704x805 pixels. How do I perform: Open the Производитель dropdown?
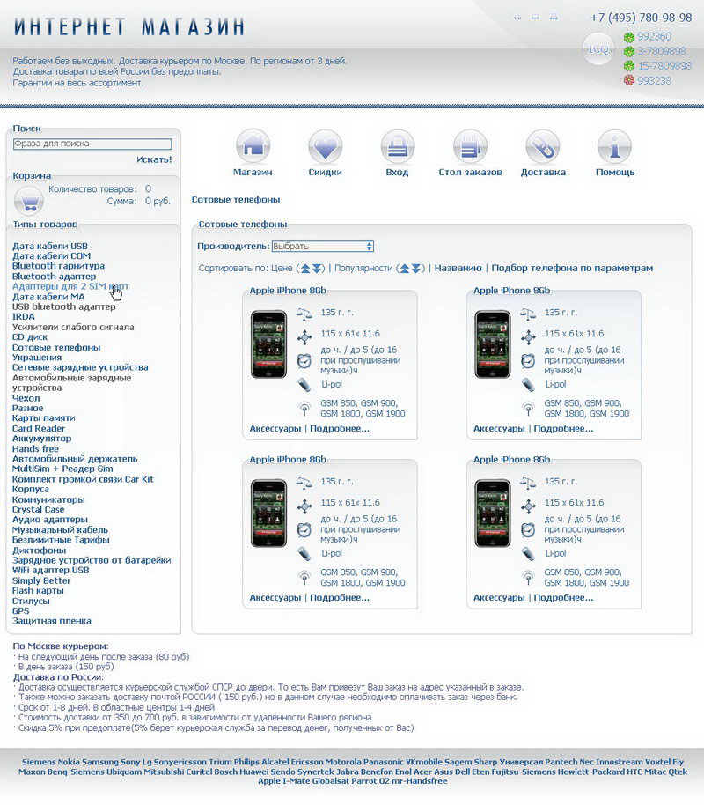pos(323,247)
